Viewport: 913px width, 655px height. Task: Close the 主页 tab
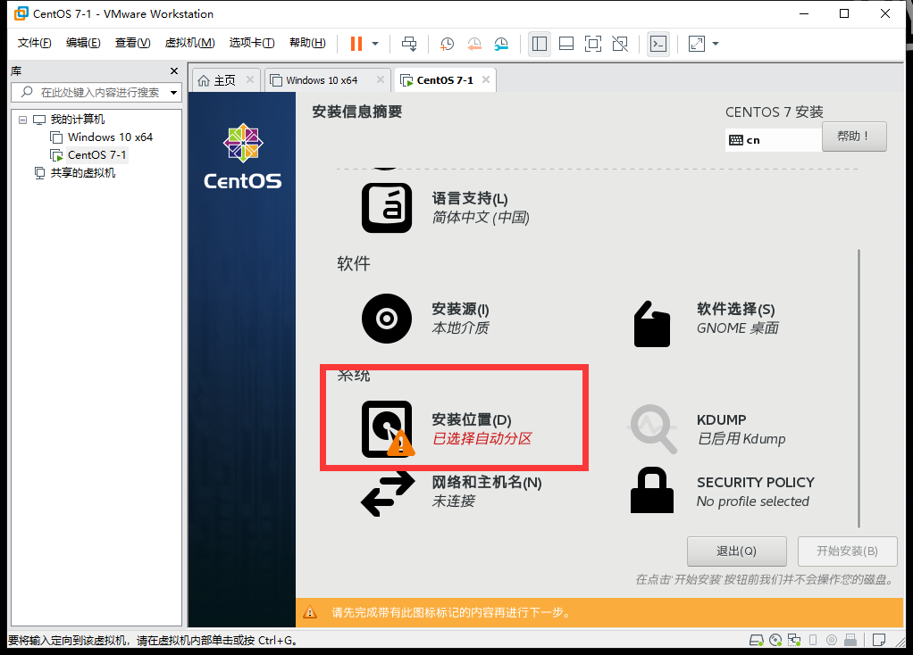[x=250, y=79]
